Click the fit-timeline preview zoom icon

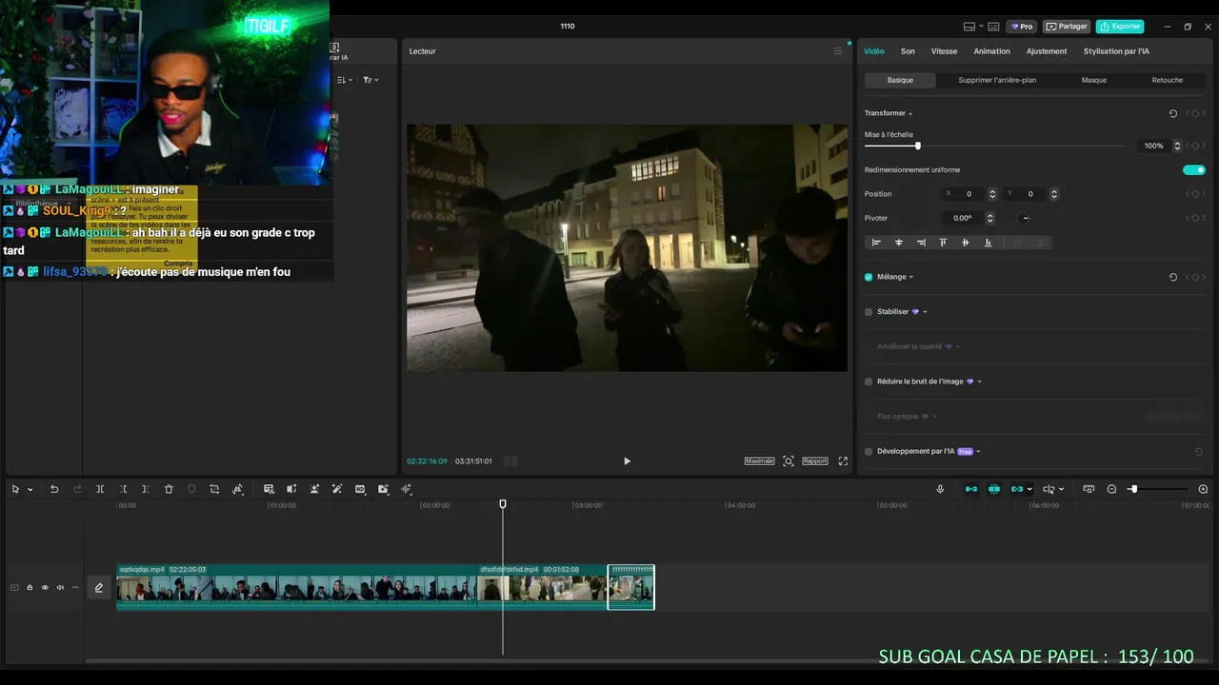[1089, 489]
